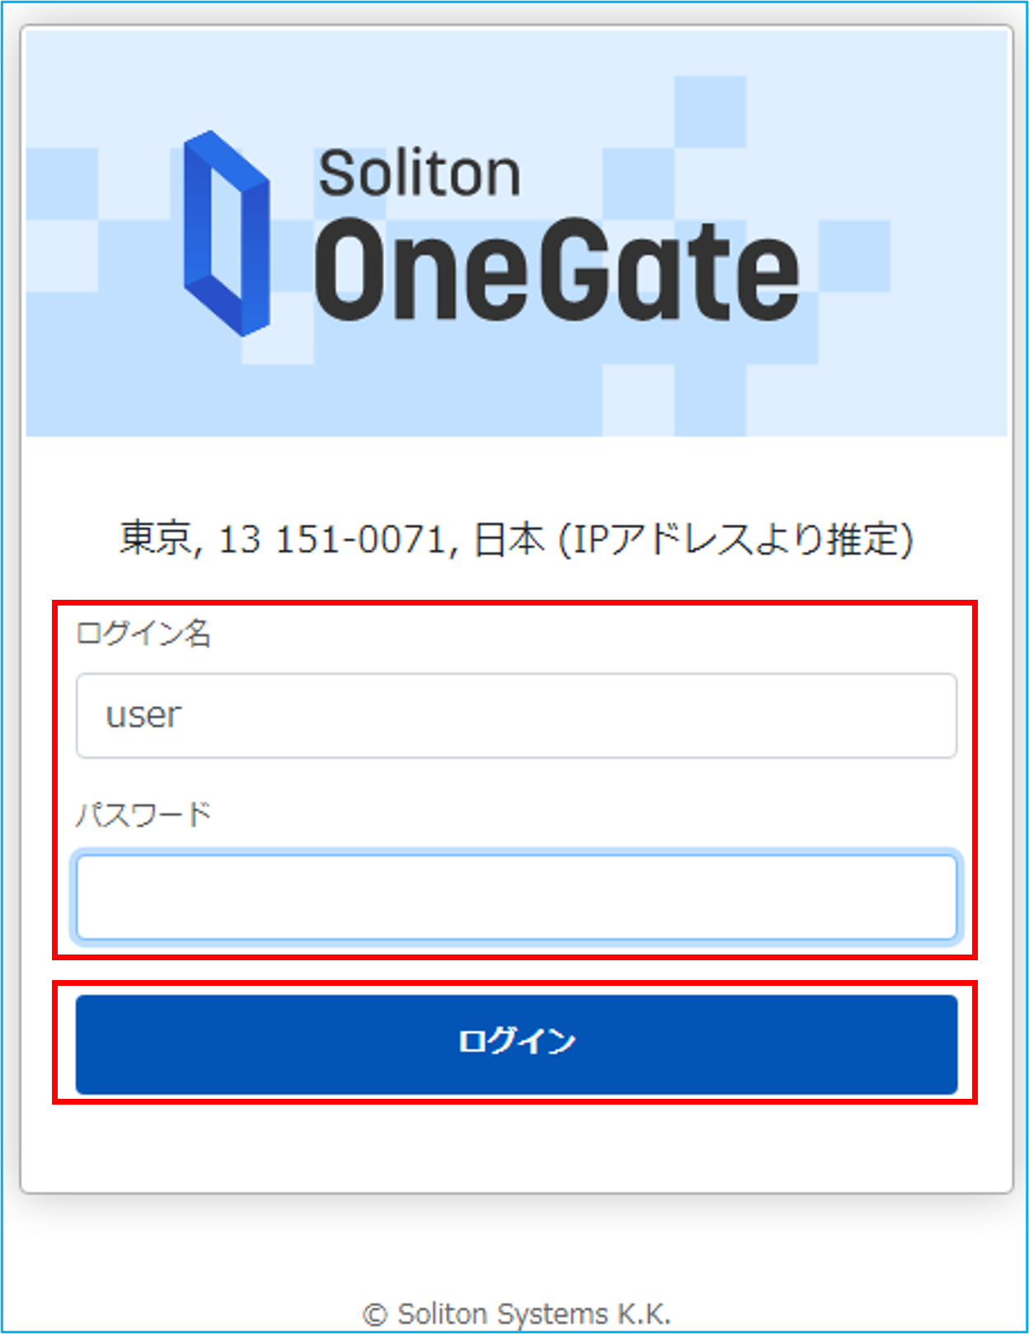Click the (IPアドレスより推定) note
Screen dimensions: 1029x1334
click(735, 540)
